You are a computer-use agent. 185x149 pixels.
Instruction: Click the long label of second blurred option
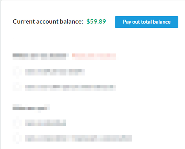pyautogui.click(x=71, y=88)
